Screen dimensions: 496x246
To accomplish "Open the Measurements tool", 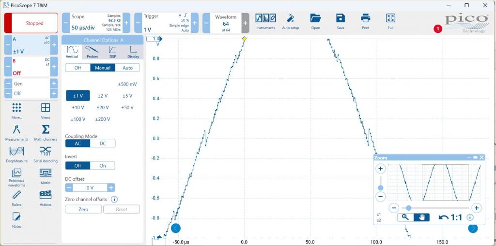I will [16, 132].
